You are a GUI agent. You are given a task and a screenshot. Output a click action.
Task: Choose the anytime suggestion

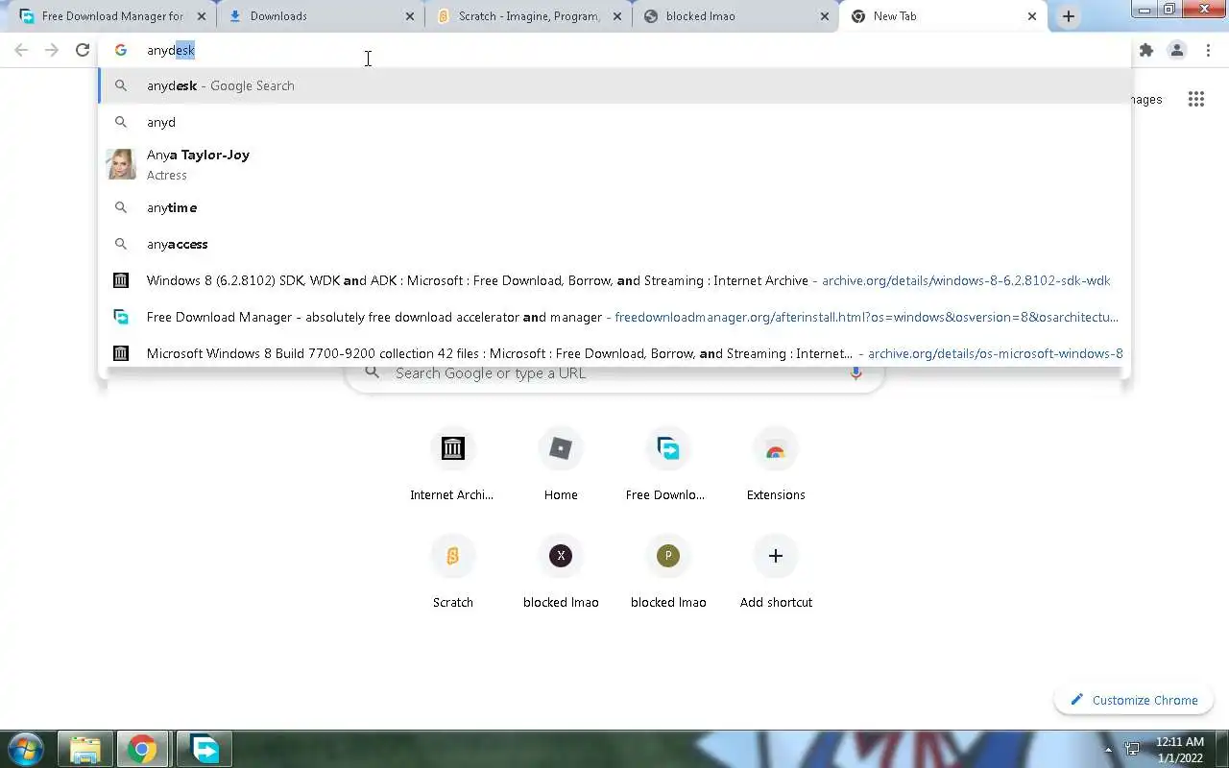[614, 207]
